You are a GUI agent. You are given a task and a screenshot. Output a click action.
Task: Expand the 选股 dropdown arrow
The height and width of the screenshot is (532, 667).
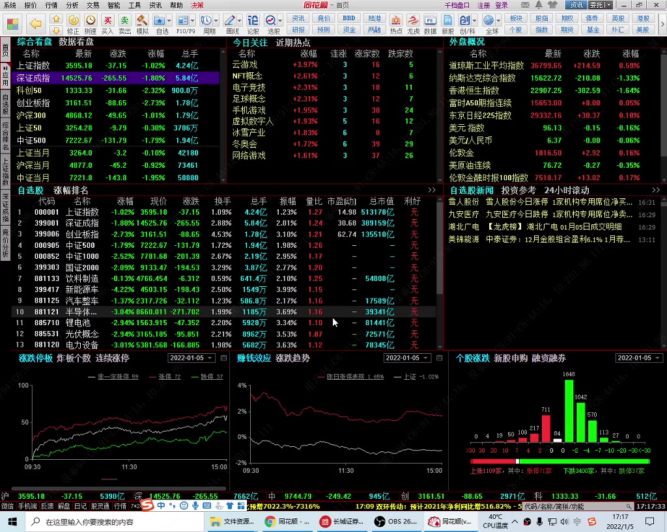coord(280,20)
